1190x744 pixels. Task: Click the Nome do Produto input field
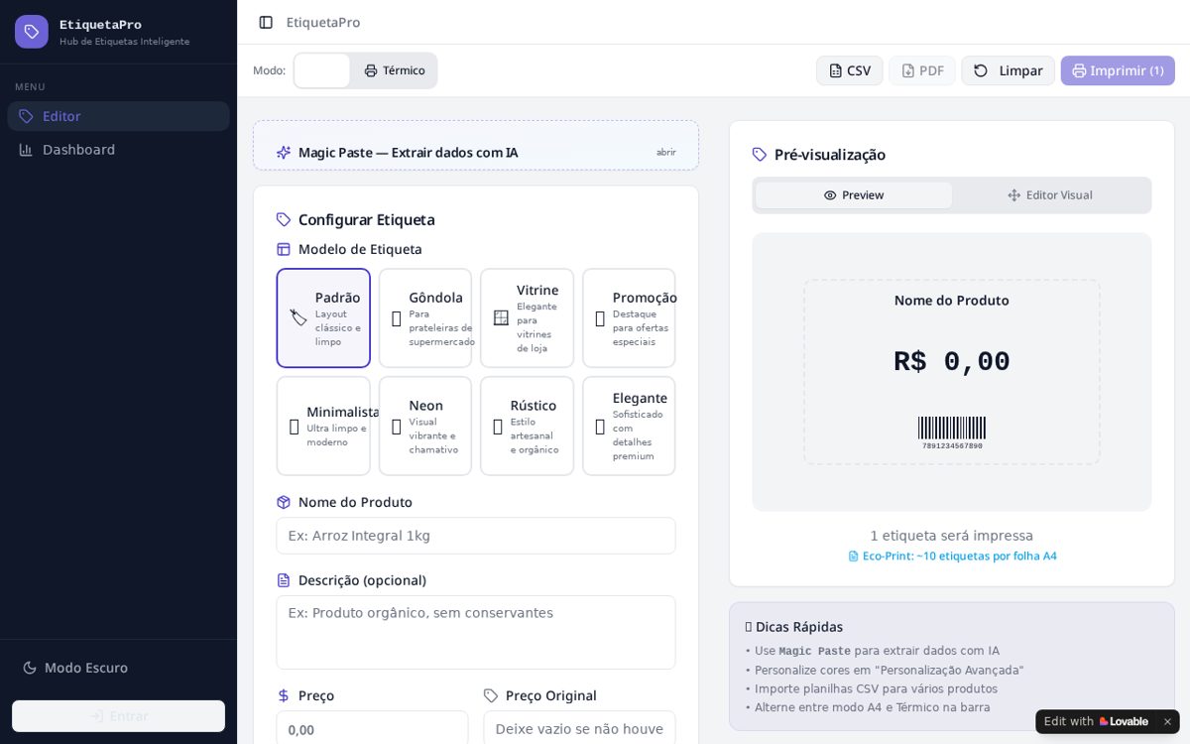(476, 536)
